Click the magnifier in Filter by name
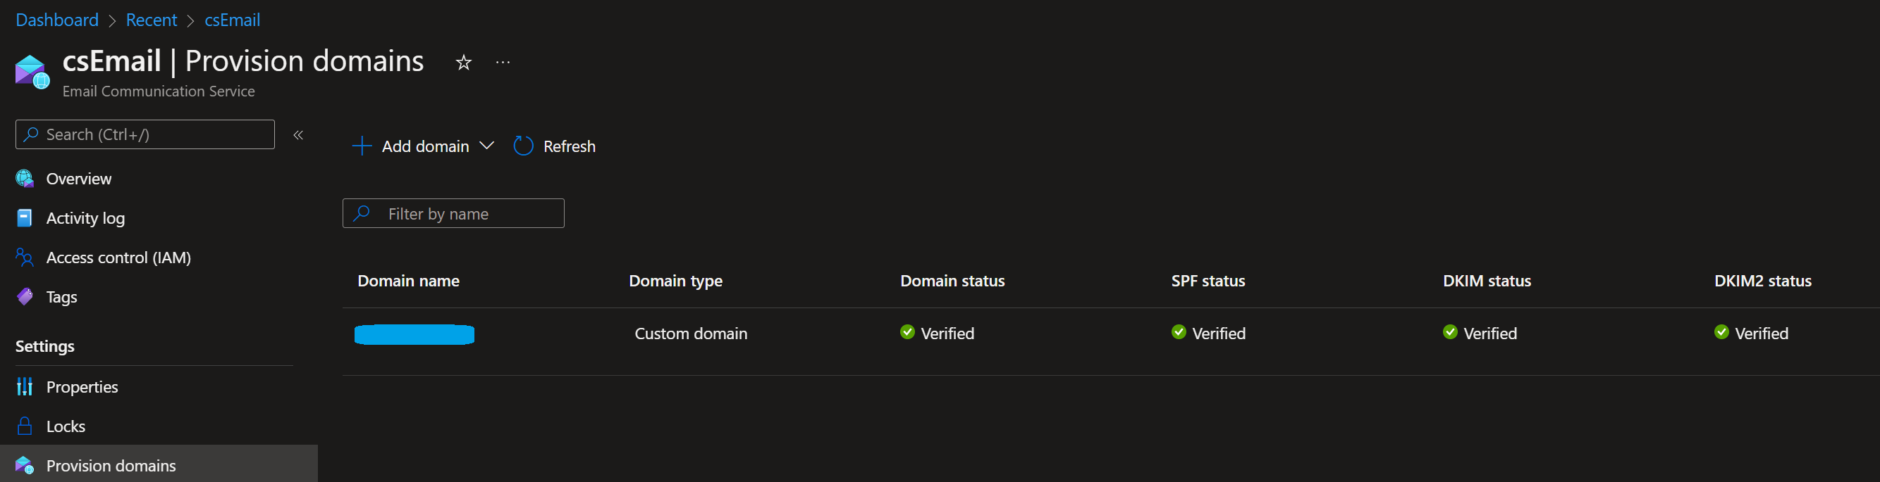 (361, 213)
